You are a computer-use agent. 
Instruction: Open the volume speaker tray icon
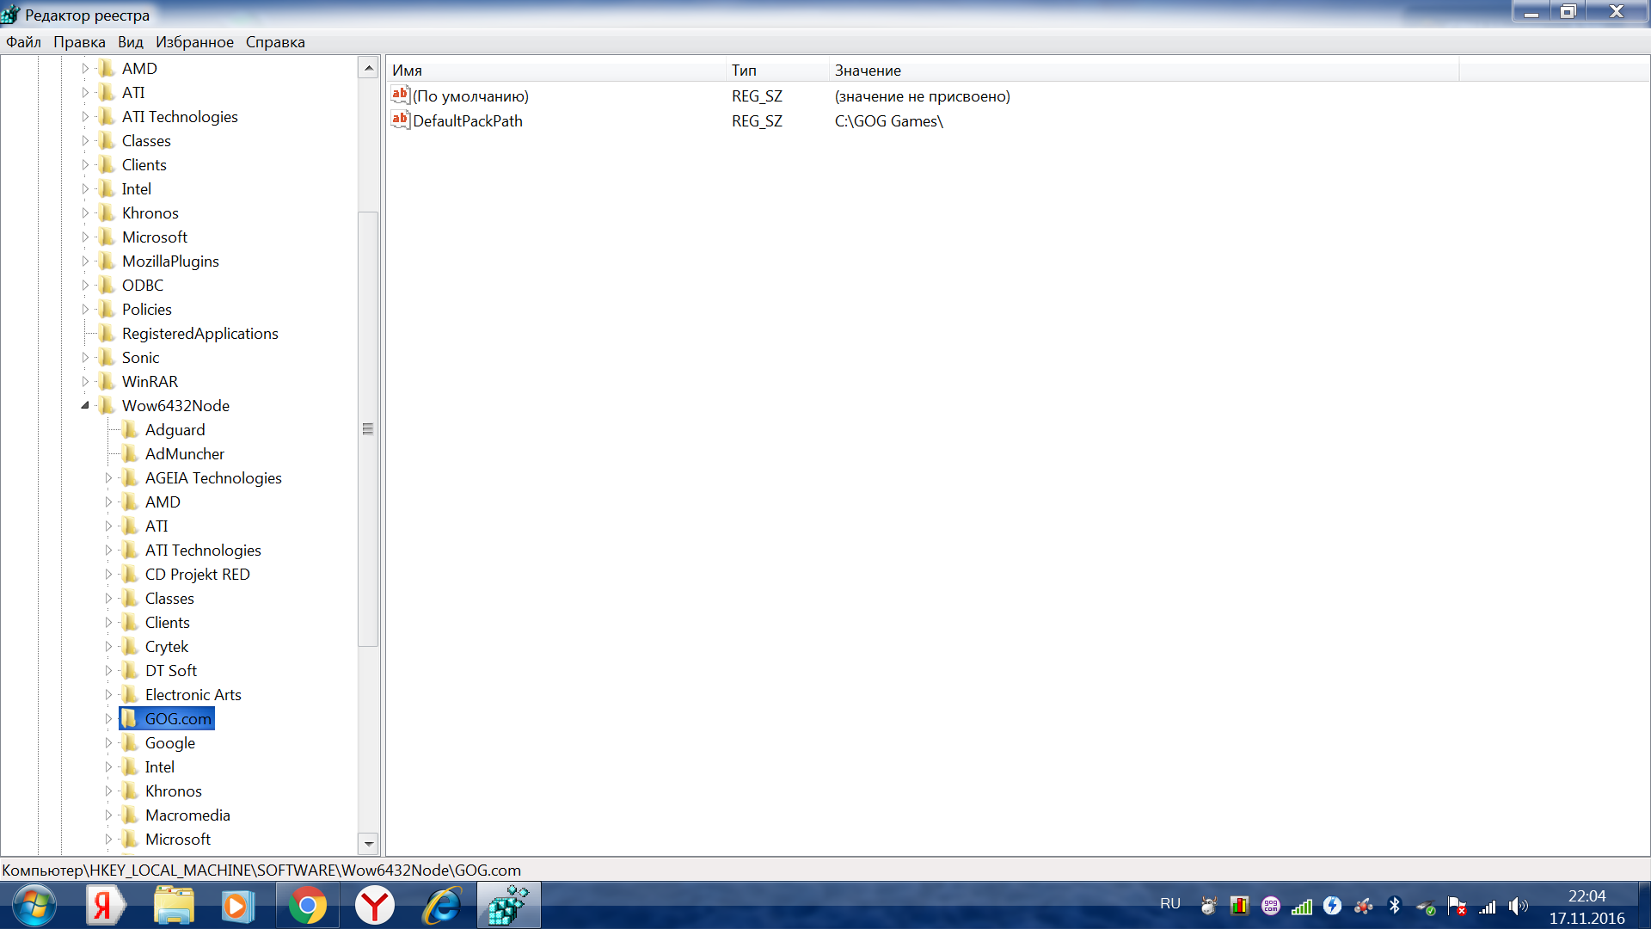pos(1519,905)
